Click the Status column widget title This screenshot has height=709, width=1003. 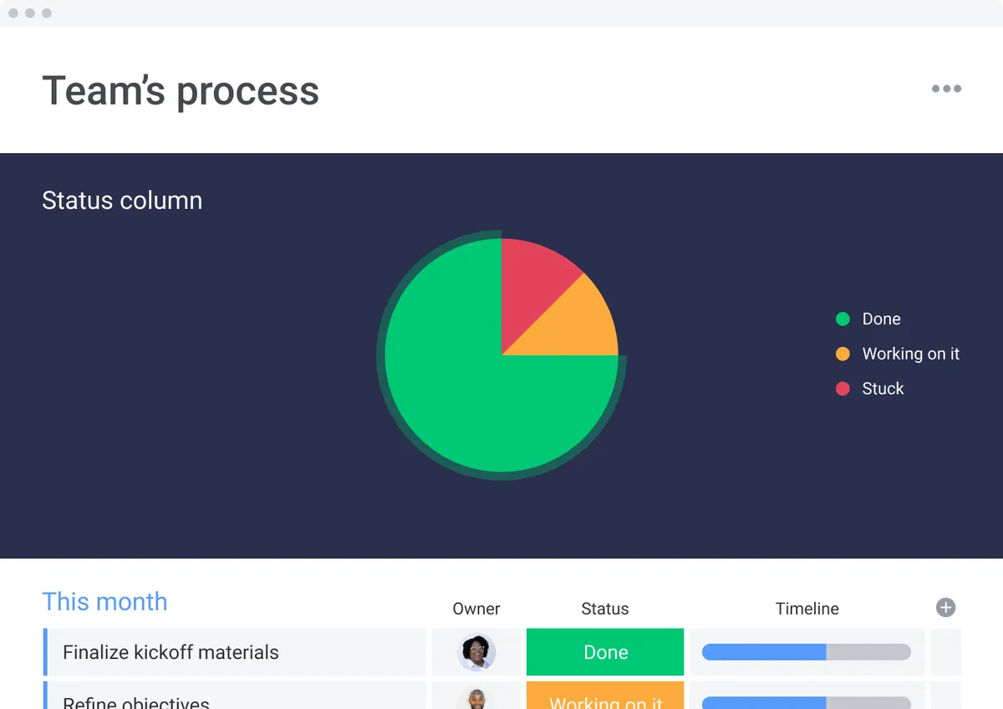click(x=122, y=201)
